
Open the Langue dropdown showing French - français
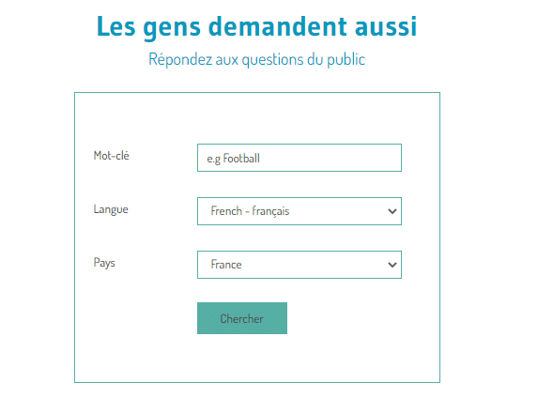click(300, 211)
